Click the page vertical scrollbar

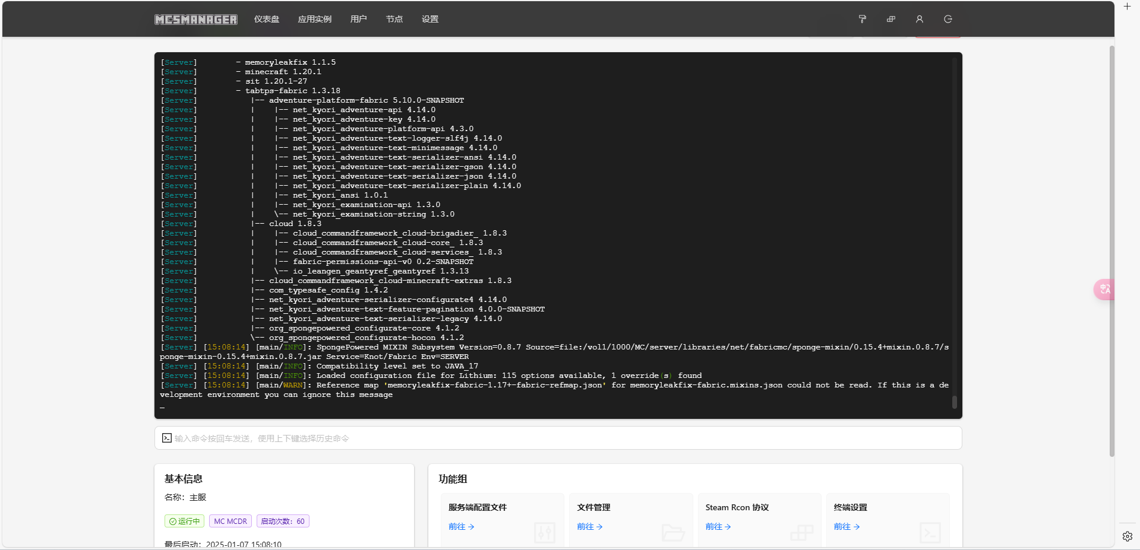(1111, 251)
